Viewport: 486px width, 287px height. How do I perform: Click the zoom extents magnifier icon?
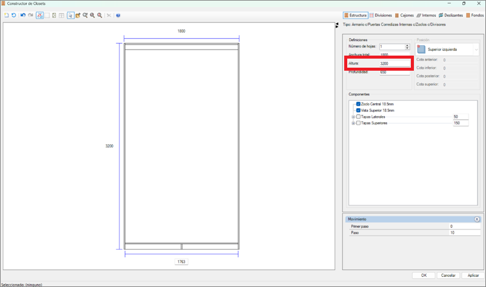coord(85,15)
